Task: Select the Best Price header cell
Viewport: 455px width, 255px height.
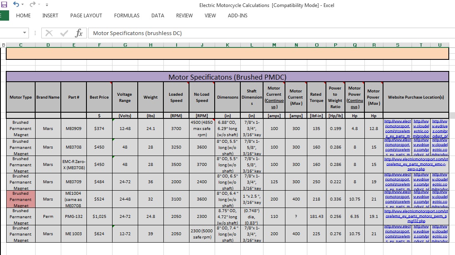Action: [99, 97]
